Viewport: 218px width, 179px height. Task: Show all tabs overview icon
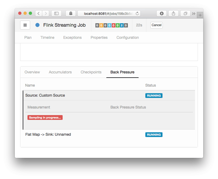[x=185, y=13]
